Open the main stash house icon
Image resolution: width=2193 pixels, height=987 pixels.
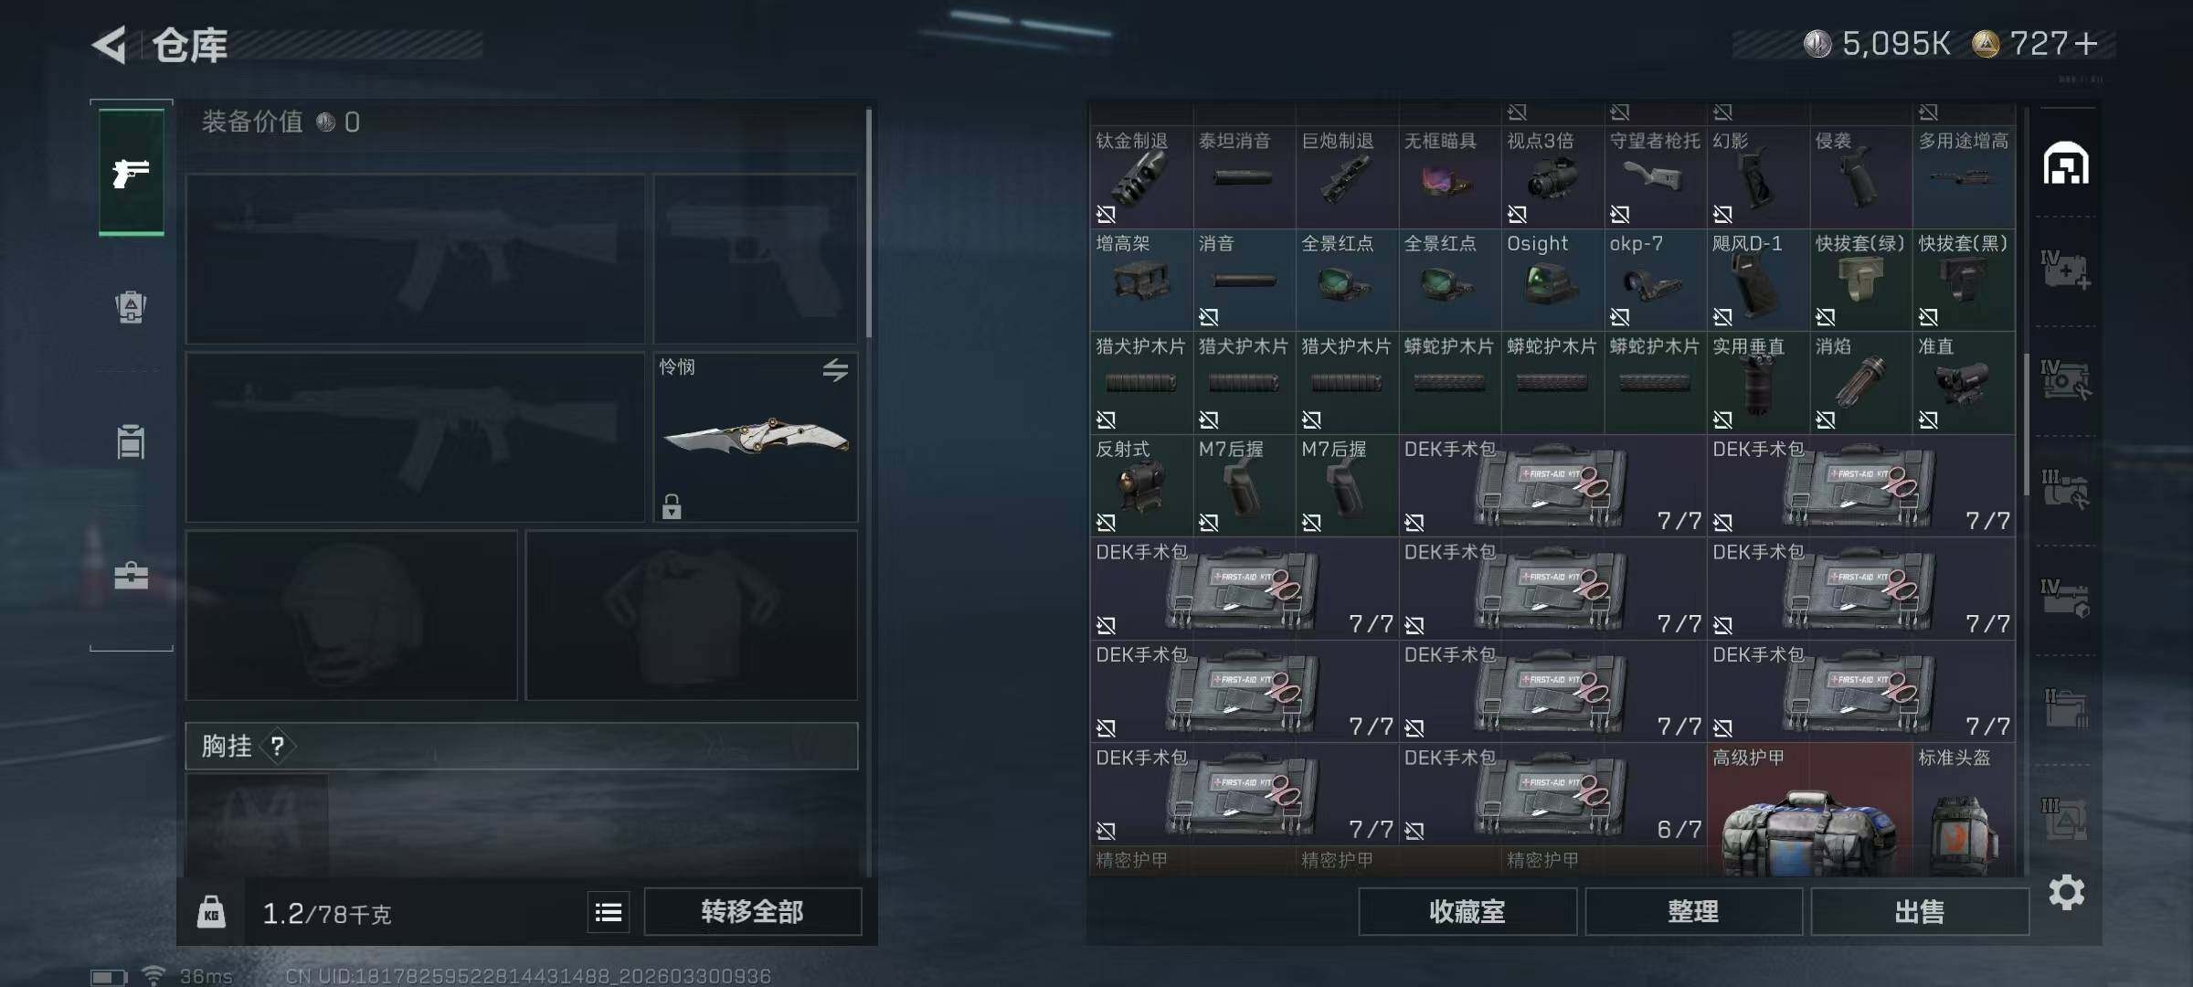[2066, 164]
